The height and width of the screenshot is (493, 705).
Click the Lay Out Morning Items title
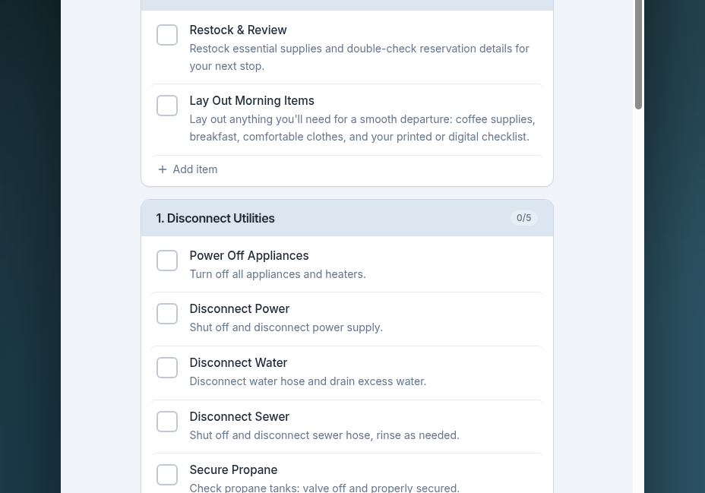tap(251, 101)
